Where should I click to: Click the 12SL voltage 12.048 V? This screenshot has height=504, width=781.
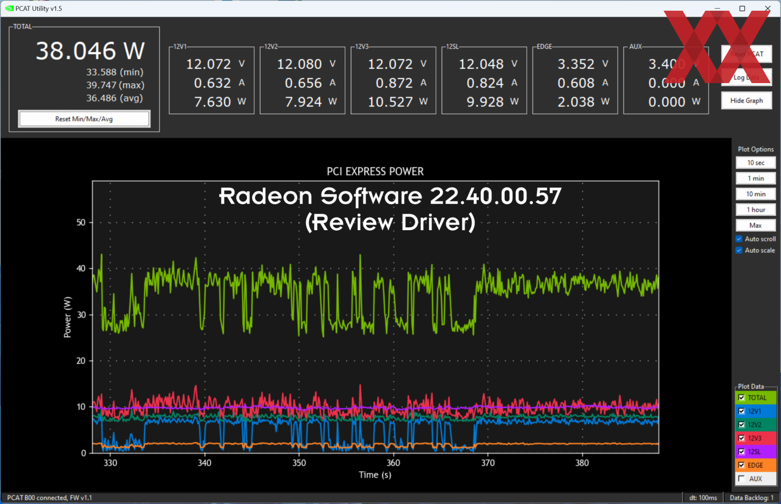click(x=488, y=64)
